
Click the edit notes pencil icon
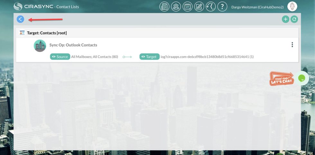point(199,6)
